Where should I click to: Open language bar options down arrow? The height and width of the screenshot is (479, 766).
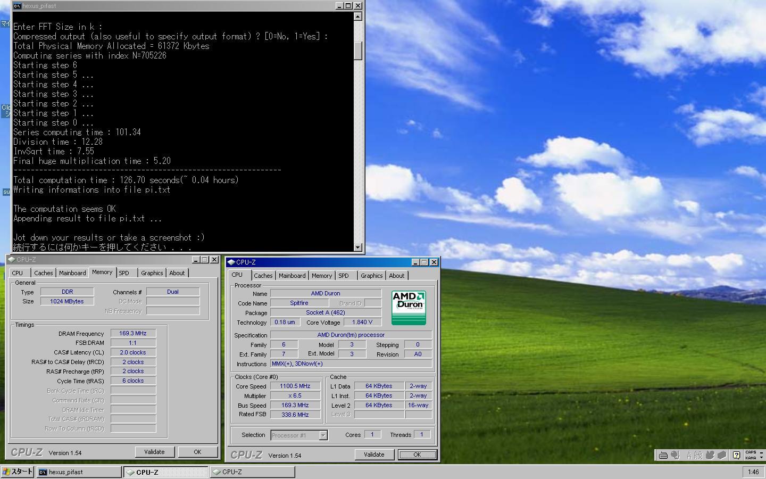pos(761,458)
